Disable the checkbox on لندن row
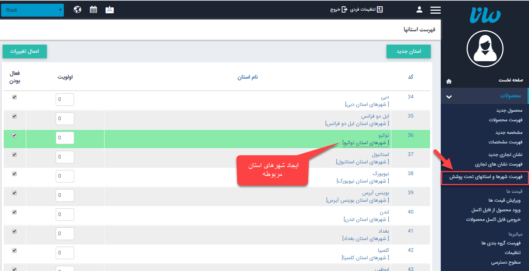 point(14,212)
